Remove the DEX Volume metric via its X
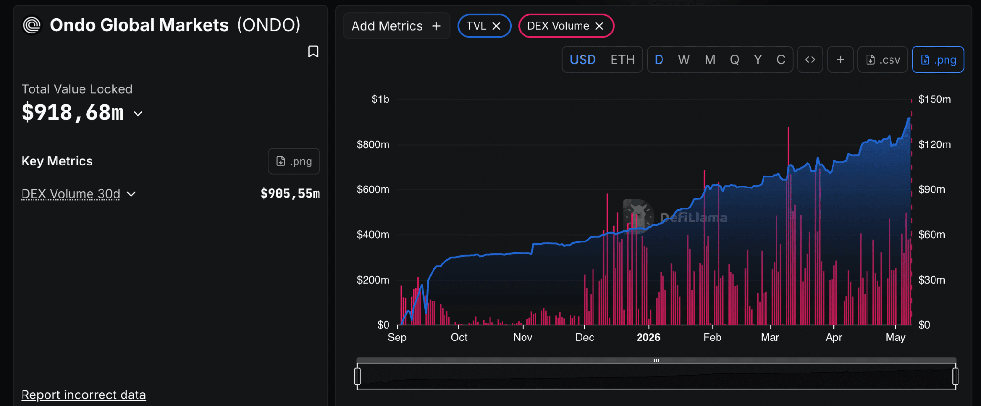 [x=599, y=26]
